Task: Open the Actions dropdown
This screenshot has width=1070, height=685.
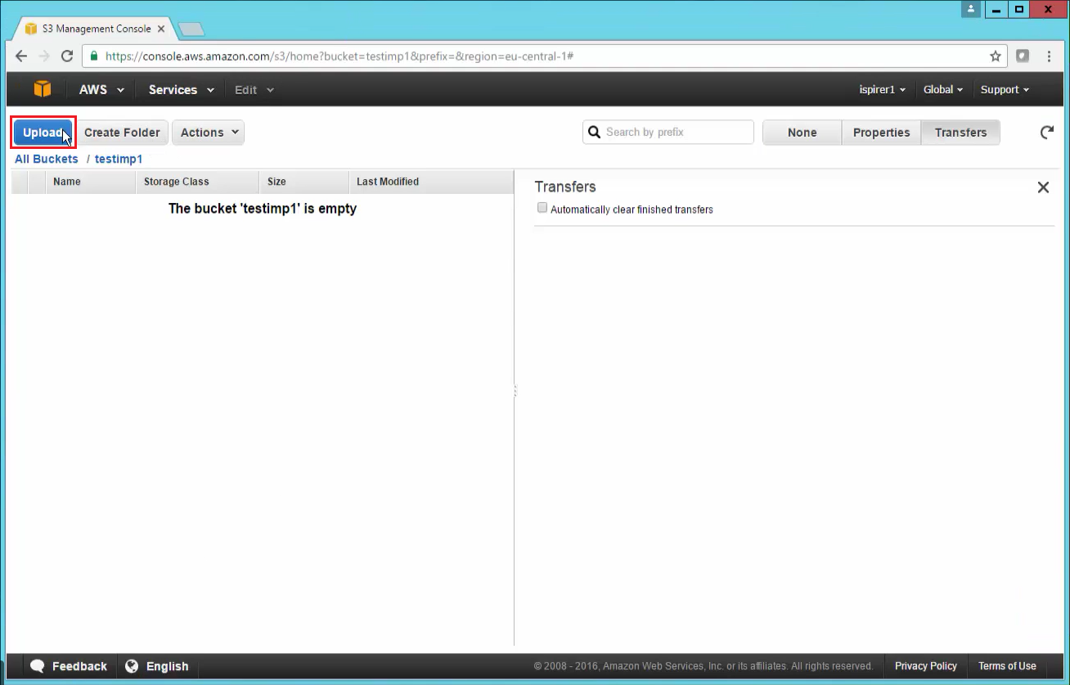Action: 209,133
